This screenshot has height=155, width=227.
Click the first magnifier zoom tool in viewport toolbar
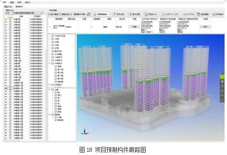pos(222,91)
